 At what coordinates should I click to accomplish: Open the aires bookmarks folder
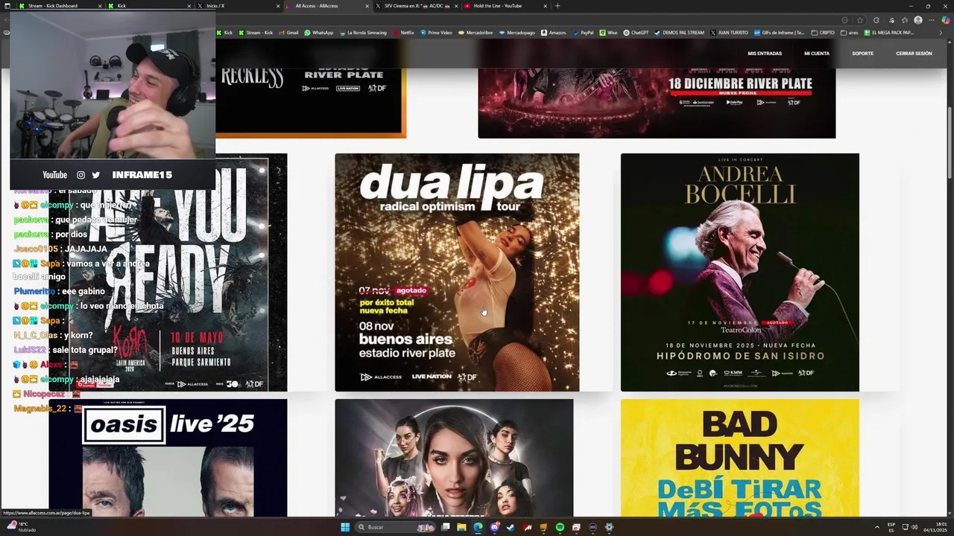tap(850, 33)
